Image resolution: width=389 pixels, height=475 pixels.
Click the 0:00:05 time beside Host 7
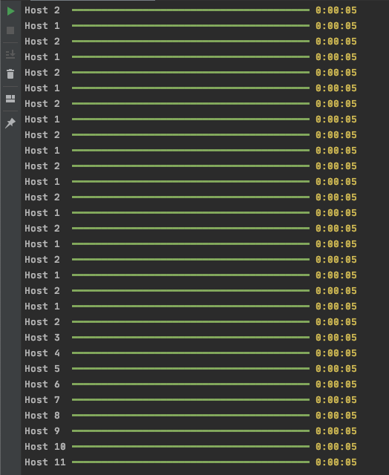[x=336, y=400]
